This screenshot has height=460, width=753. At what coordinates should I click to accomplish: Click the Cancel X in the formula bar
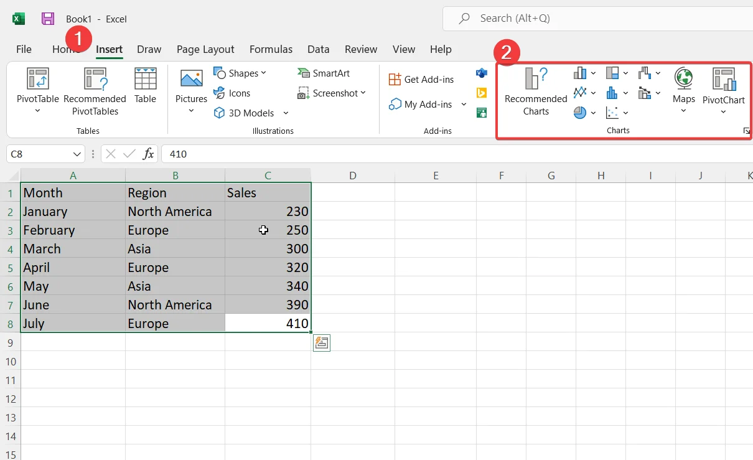[x=111, y=154]
